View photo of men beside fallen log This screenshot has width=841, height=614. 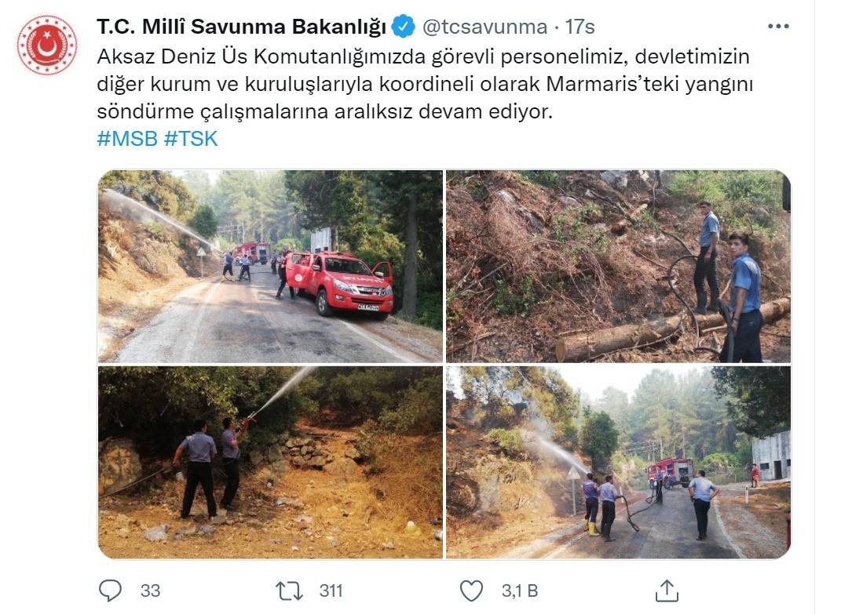tap(619, 267)
